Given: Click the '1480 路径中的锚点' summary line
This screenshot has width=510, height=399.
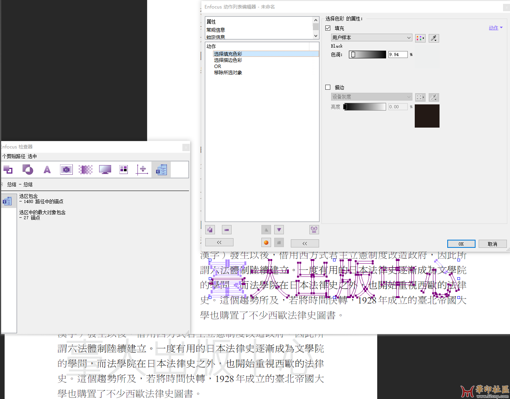Looking at the screenshot, I should tap(41, 201).
